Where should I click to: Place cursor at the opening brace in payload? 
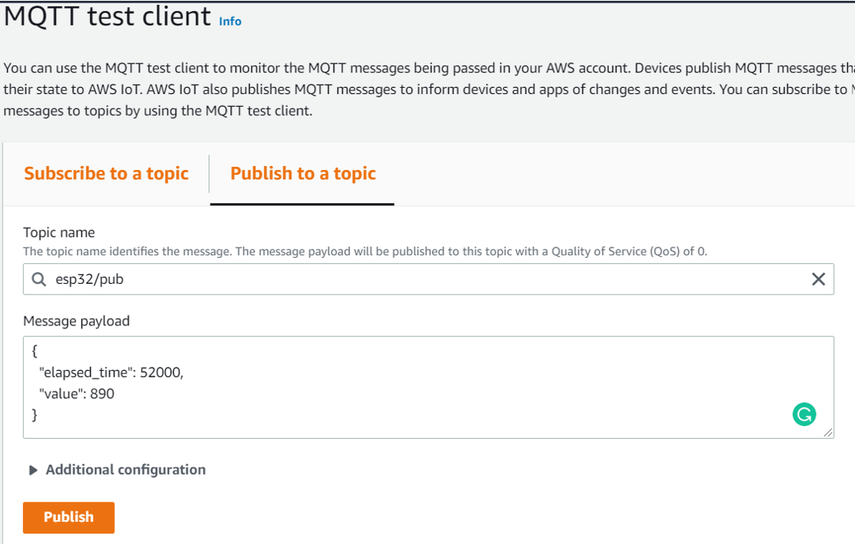pyautogui.click(x=34, y=350)
